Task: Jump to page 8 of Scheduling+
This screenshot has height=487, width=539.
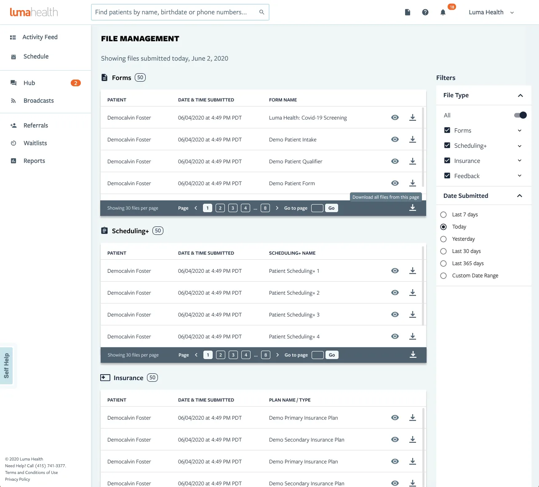Action: (x=266, y=355)
